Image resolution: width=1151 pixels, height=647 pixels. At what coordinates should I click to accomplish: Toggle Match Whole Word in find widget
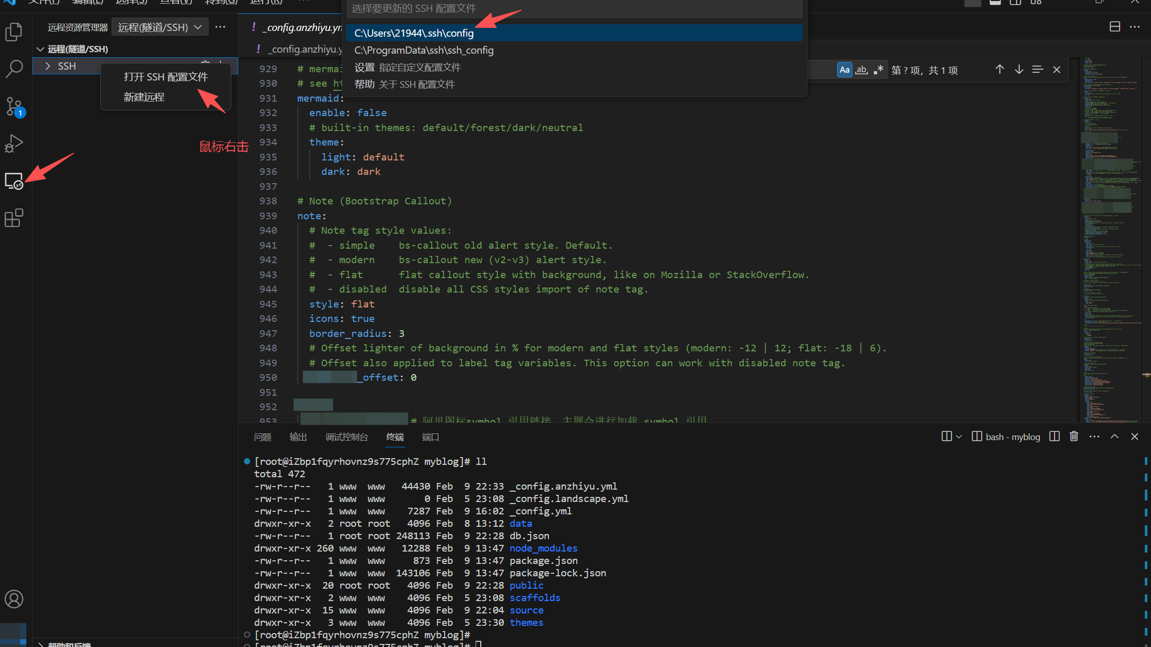(x=861, y=70)
